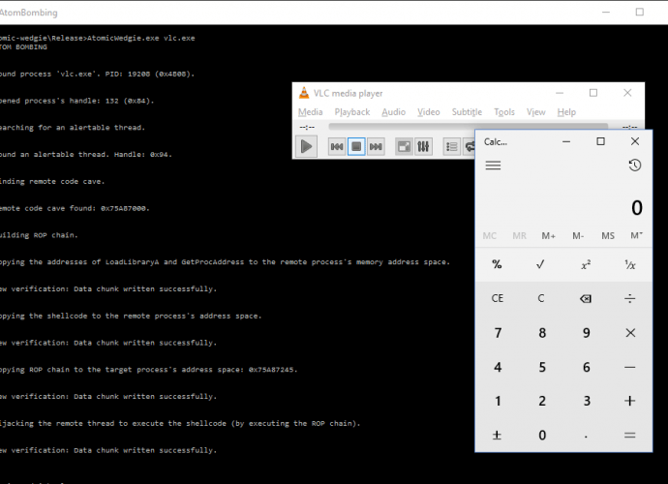Click console line 'emote code cave found: 0x75A87000.'
Screen dimensions: 668x484
pos(75,208)
